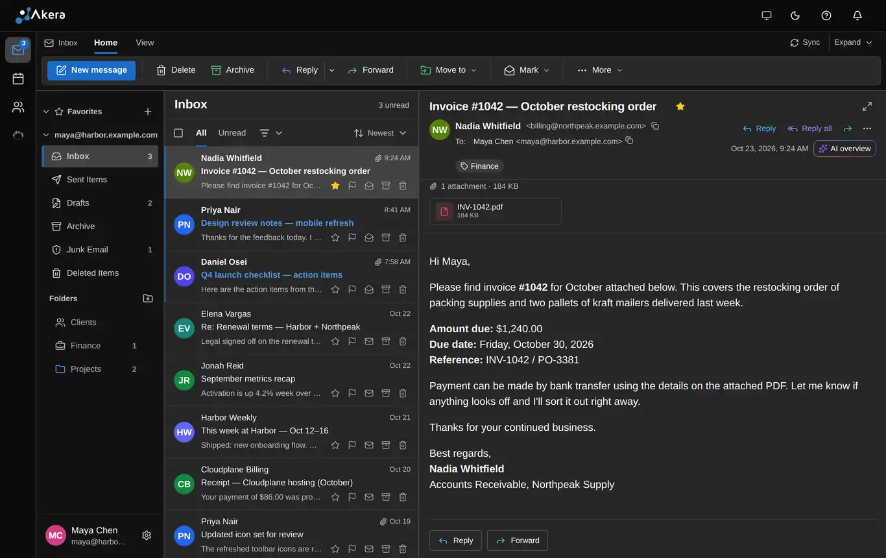Open the Drafts folder
This screenshot has height=558, width=886.
click(100, 203)
